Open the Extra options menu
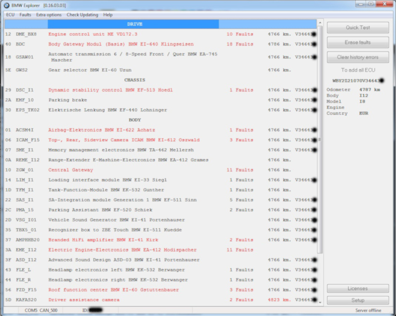Image resolution: width=396 pixels, height=316 pixels. (49, 15)
